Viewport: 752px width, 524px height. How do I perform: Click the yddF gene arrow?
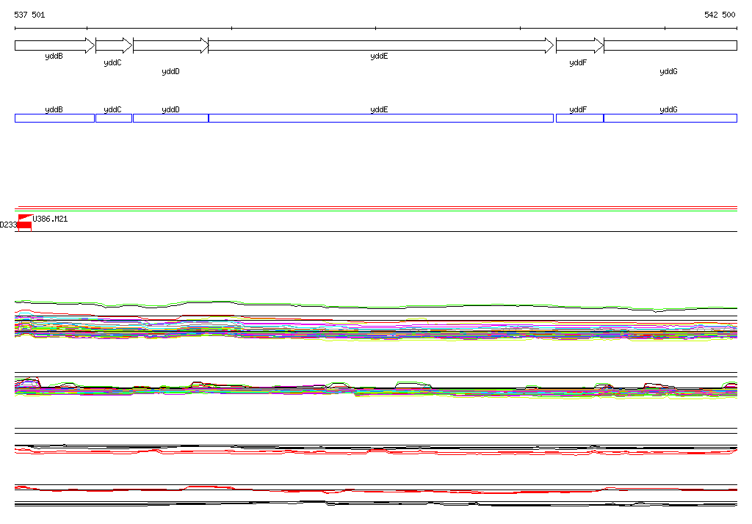coord(580,46)
